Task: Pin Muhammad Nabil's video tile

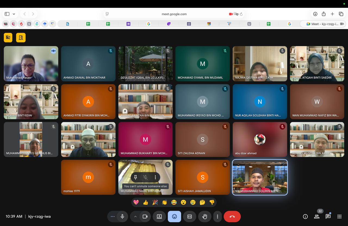Action: click(x=135, y=177)
